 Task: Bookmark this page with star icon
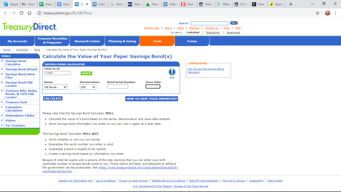[317, 13]
